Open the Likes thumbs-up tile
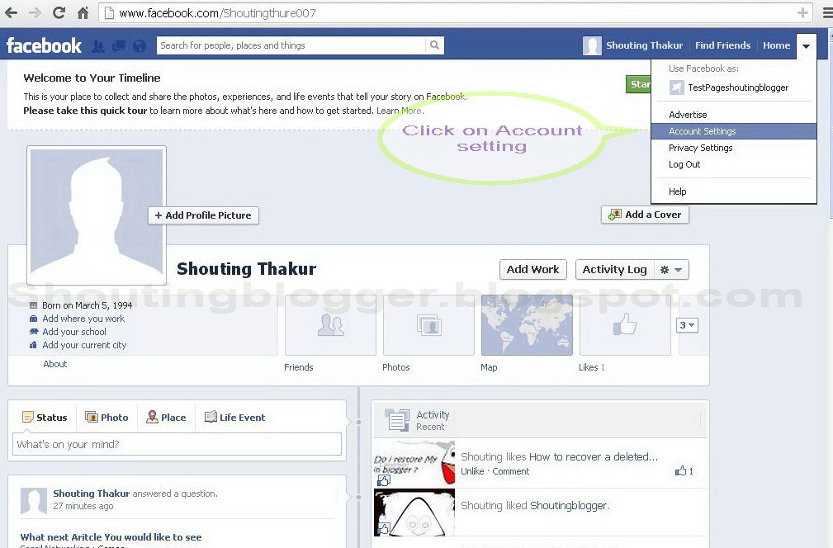The width and height of the screenshot is (833, 548). click(x=625, y=325)
